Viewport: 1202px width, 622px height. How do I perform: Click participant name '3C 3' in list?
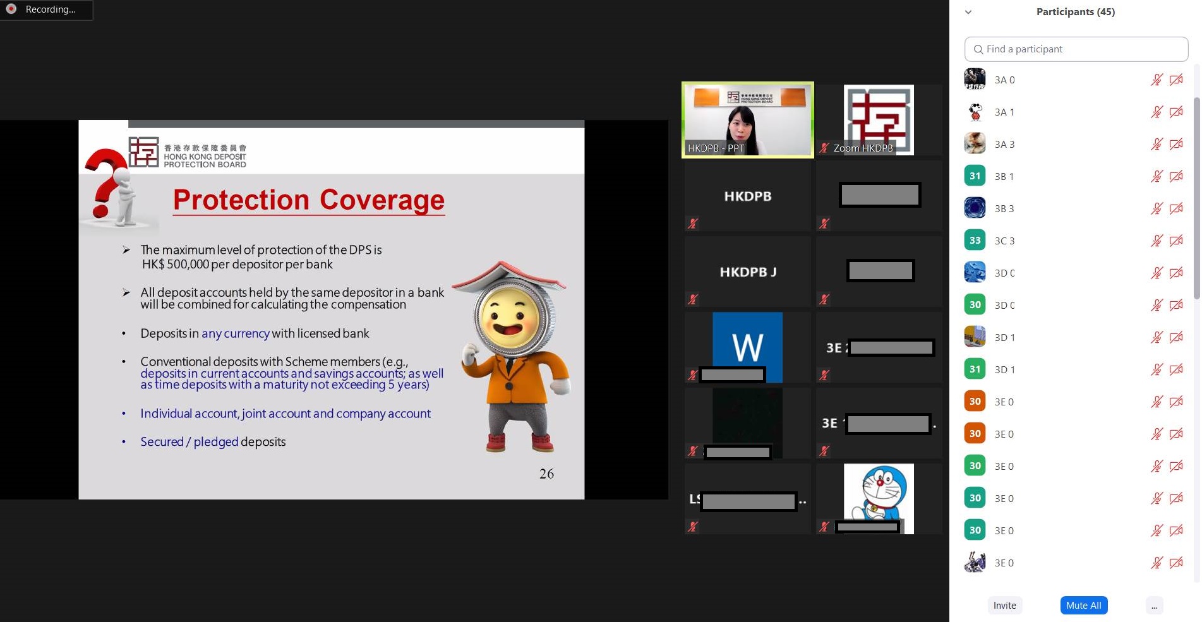[x=1004, y=241]
